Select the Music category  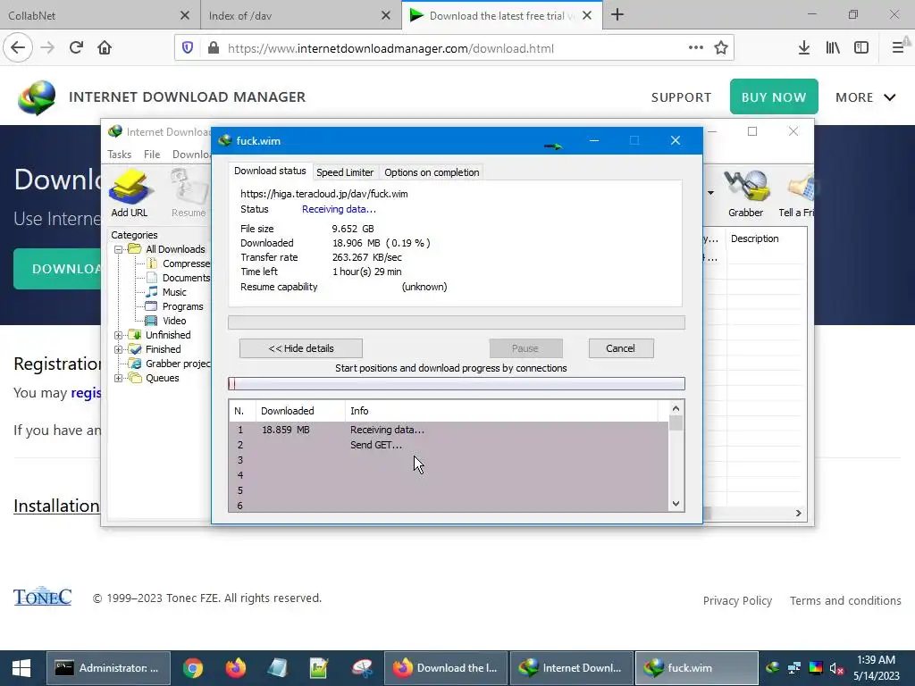pyautogui.click(x=174, y=292)
